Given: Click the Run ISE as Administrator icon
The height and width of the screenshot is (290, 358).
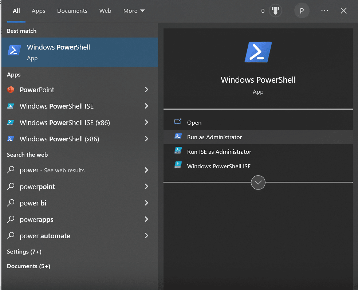Looking at the screenshot, I should [178, 150].
